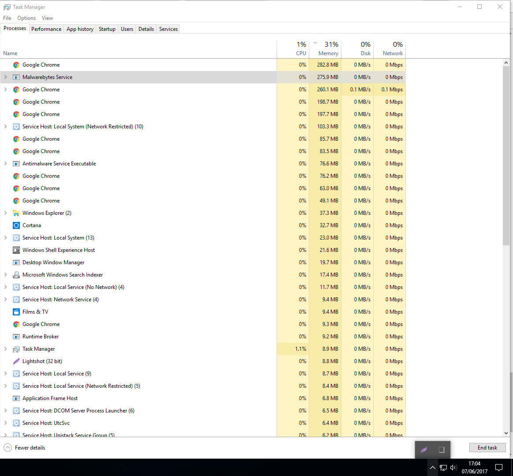
Task: Click the Task Manager title bar icon
Action: click(x=7, y=7)
